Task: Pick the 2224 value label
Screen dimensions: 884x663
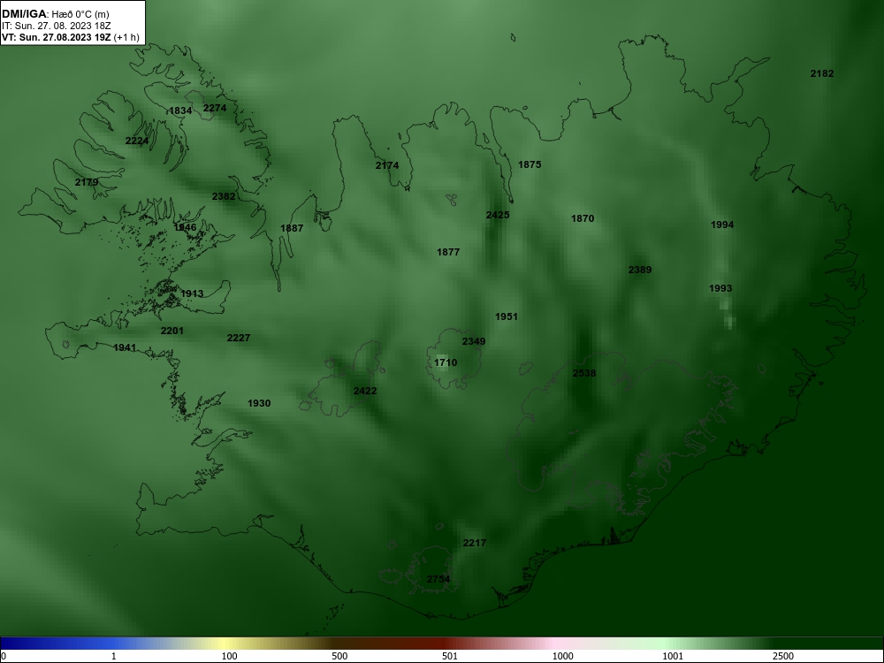Action: coord(137,141)
